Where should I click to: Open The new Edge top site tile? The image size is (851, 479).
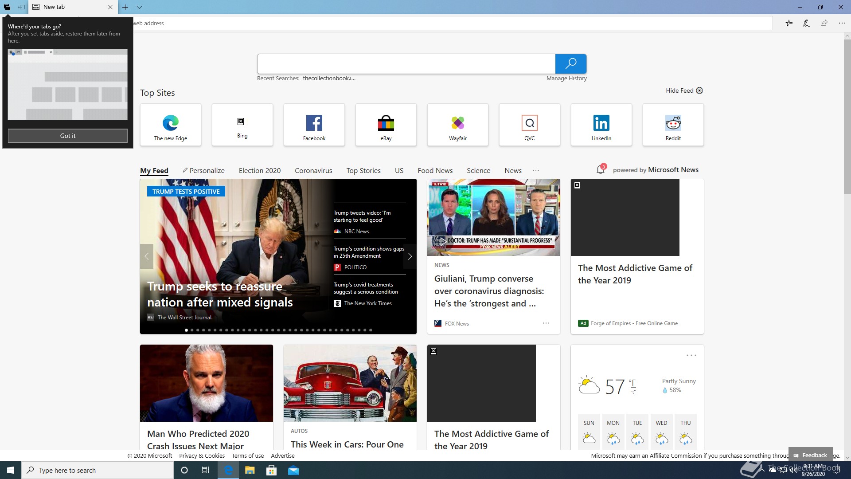click(171, 125)
